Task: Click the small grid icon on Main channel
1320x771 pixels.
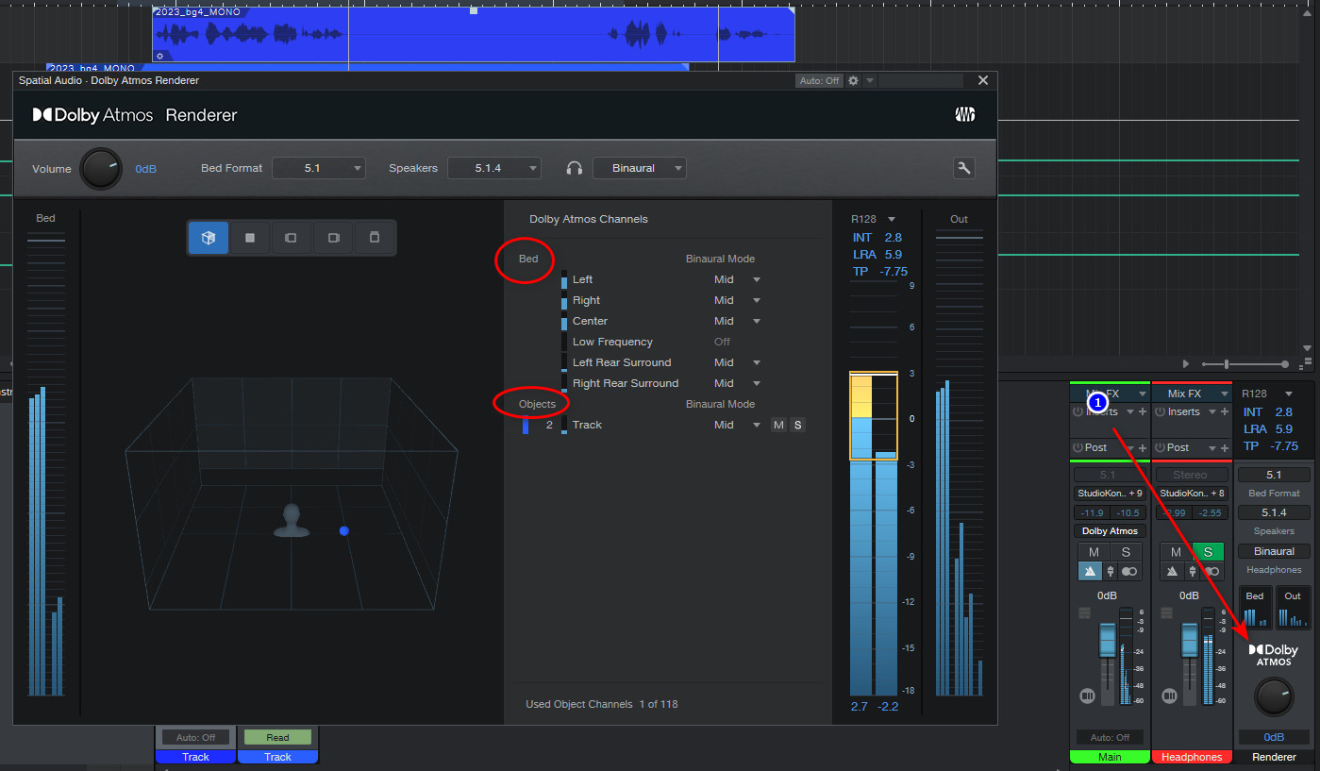Action: pos(1084,613)
